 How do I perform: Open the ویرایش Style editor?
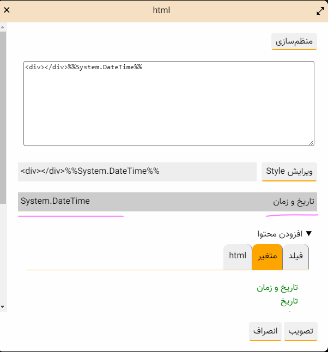pos(289,172)
